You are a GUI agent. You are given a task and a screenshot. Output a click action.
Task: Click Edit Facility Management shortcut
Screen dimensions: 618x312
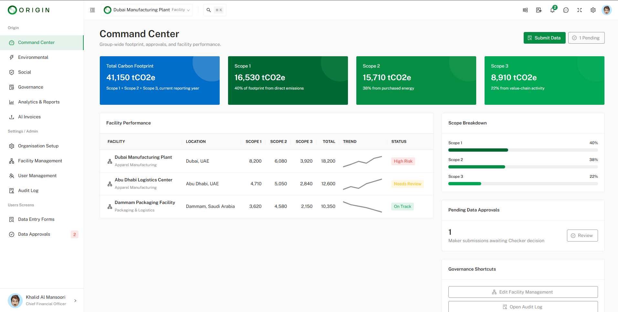pos(523,292)
